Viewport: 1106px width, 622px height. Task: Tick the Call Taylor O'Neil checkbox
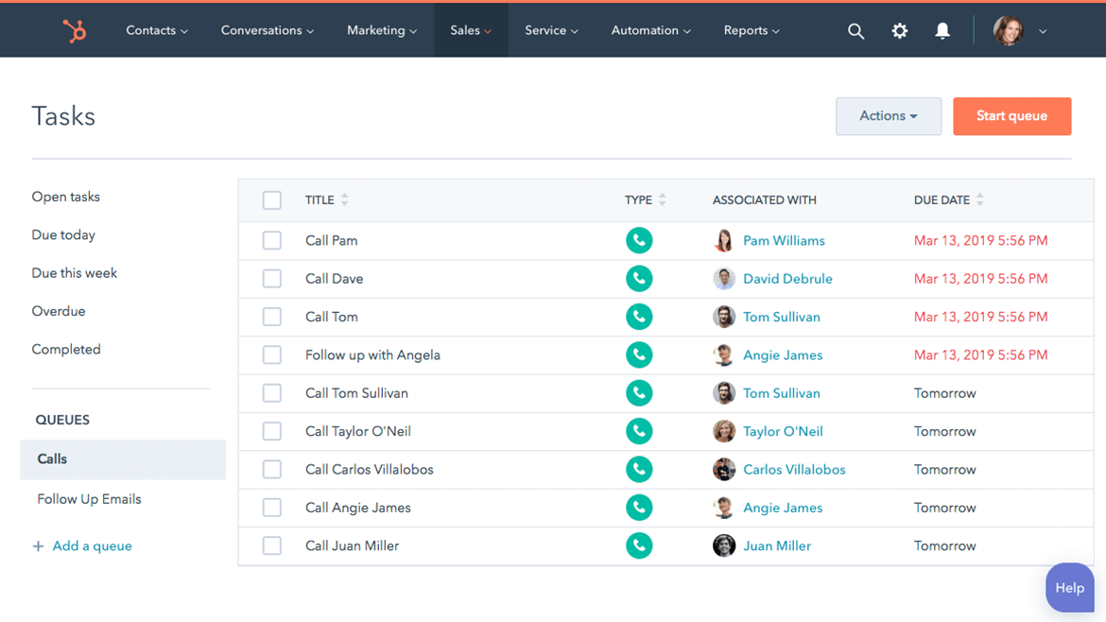point(271,431)
